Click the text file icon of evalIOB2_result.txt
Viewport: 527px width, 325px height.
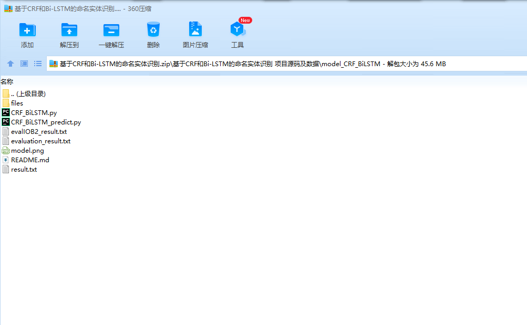point(6,131)
